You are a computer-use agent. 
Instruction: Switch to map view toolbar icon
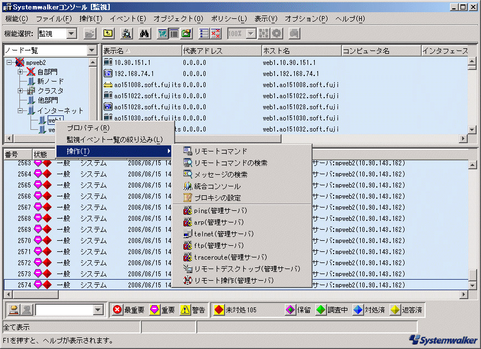[162, 33]
